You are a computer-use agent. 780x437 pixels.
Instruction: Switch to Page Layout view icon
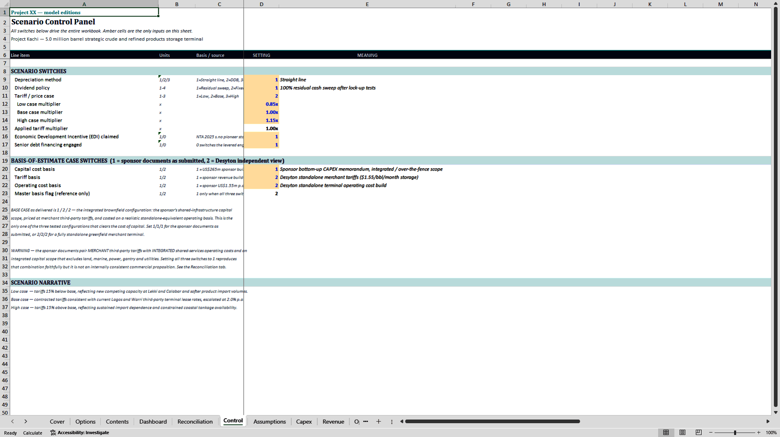coord(682,433)
